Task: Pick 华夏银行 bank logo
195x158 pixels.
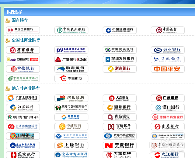Action: [x=71, y=78]
